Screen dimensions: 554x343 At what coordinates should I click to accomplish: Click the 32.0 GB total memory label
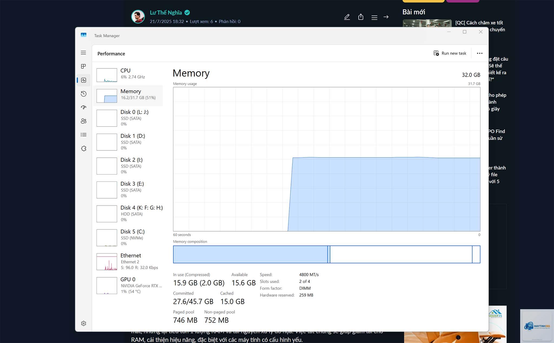[471, 75]
